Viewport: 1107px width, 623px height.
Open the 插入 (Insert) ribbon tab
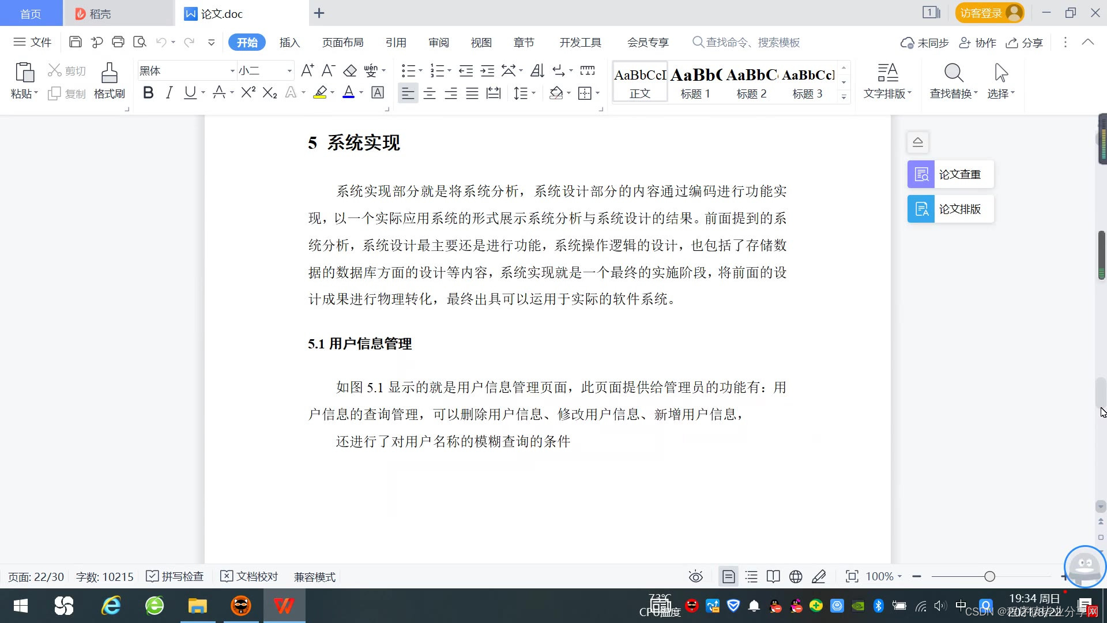click(289, 42)
